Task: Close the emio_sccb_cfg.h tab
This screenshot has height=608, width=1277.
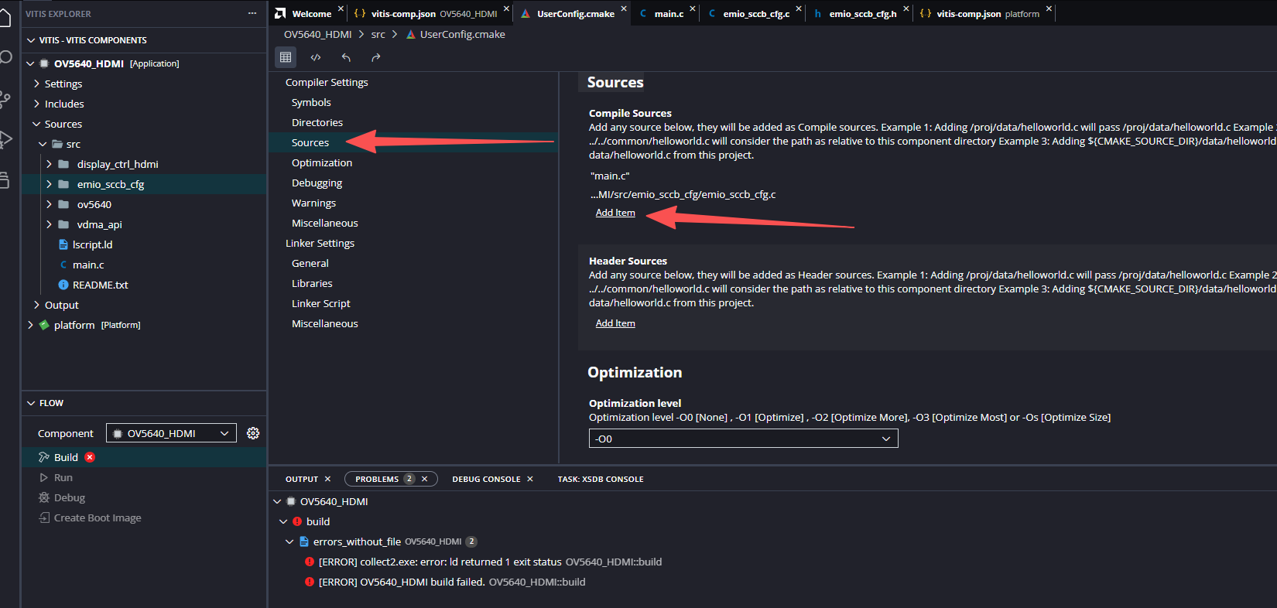Action: click(x=906, y=9)
